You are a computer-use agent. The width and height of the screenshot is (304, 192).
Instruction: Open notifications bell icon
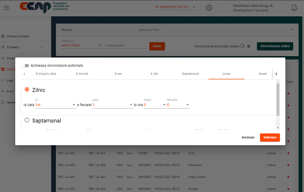294,8
